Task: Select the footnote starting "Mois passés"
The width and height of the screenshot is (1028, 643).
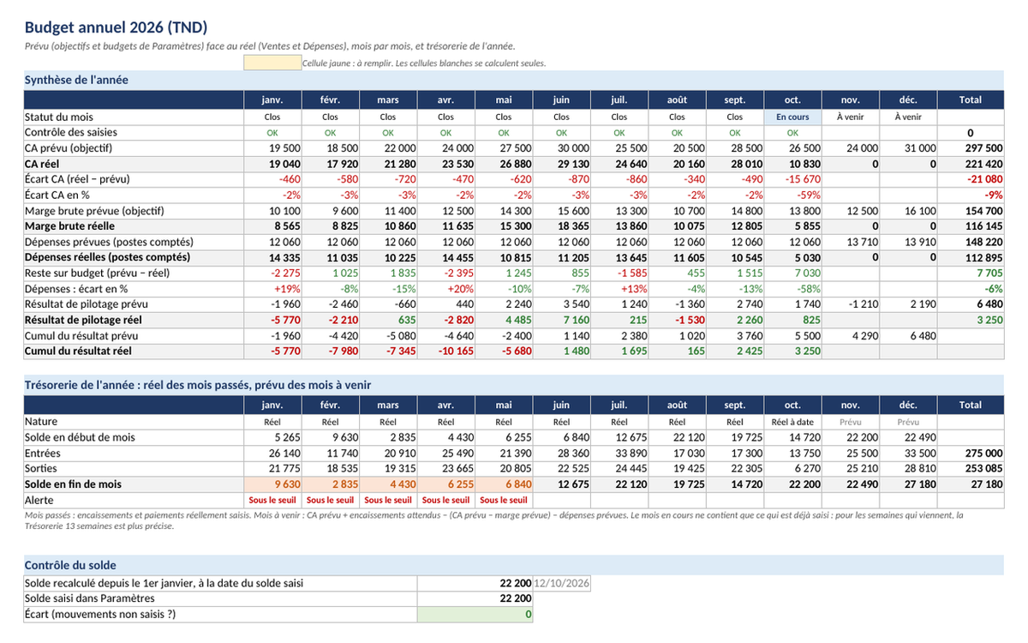Action: click(494, 520)
